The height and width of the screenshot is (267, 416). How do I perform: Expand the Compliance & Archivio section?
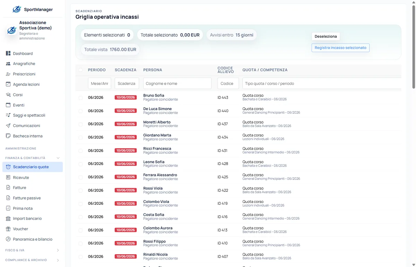point(58,260)
